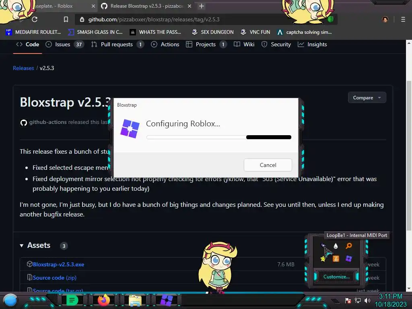Image resolution: width=412 pixels, height=309 pixels.
Task: Open captcha solving sim... bookmark
Action: [x=305, y=32]
